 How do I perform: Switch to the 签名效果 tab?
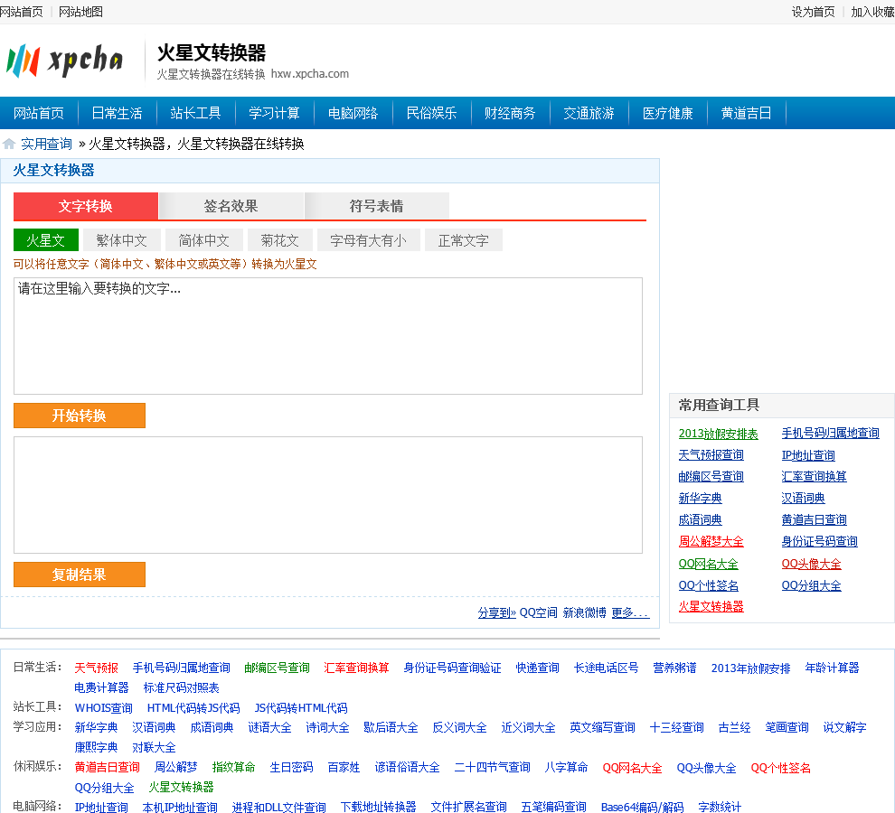point(231,206)
